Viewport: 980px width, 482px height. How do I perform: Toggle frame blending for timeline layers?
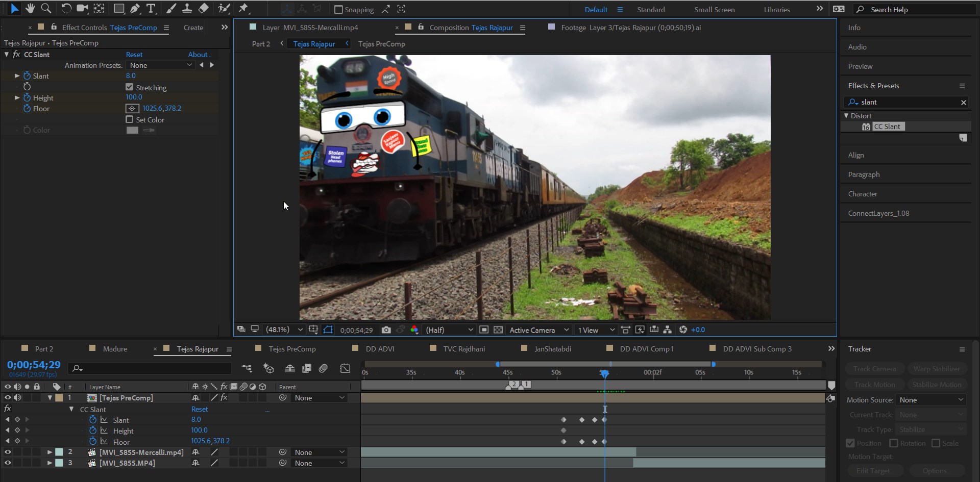(x=307, y=368)
